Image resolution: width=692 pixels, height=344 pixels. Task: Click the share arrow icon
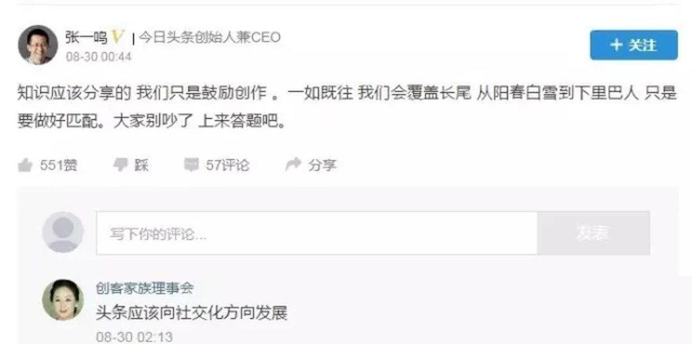coord(293,165)
